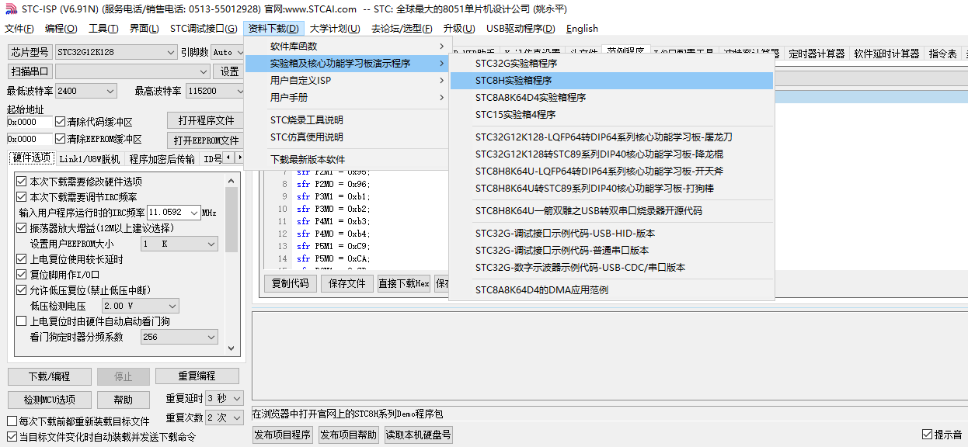968x447 pixels.
Task: Choose STC8H实验箱程序 in submenu
Action: [612, 81]
